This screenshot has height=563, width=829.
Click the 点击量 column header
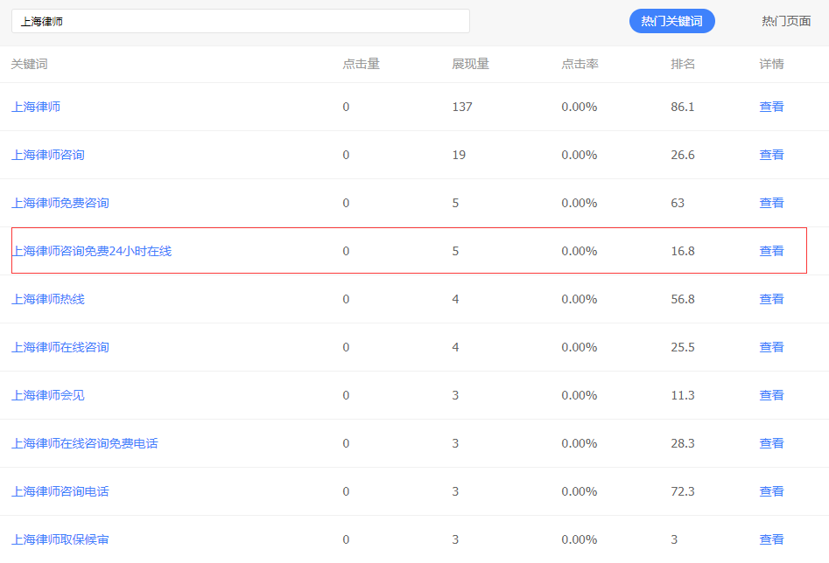362,64
